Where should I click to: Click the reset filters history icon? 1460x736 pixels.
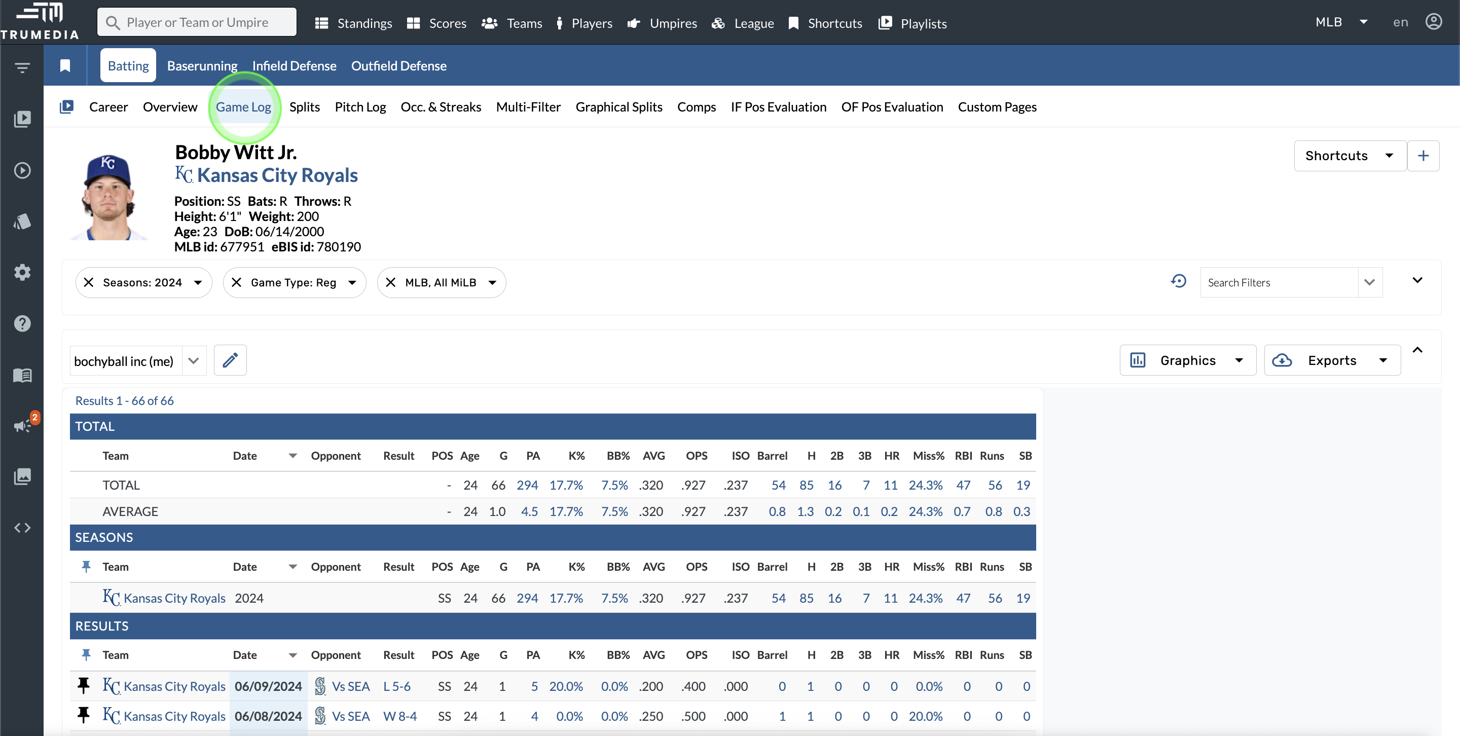[x=1179, y=281]
